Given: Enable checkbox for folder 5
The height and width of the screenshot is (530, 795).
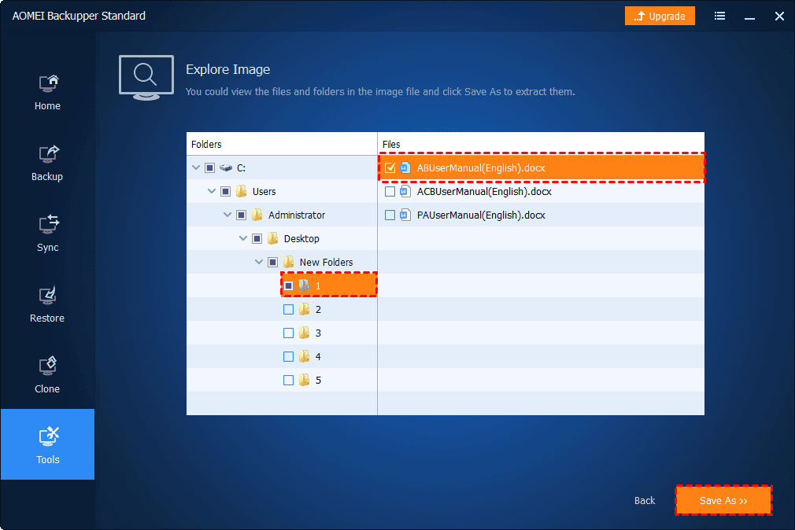Looking at the screenshot, I should click(x=288, y=380).
